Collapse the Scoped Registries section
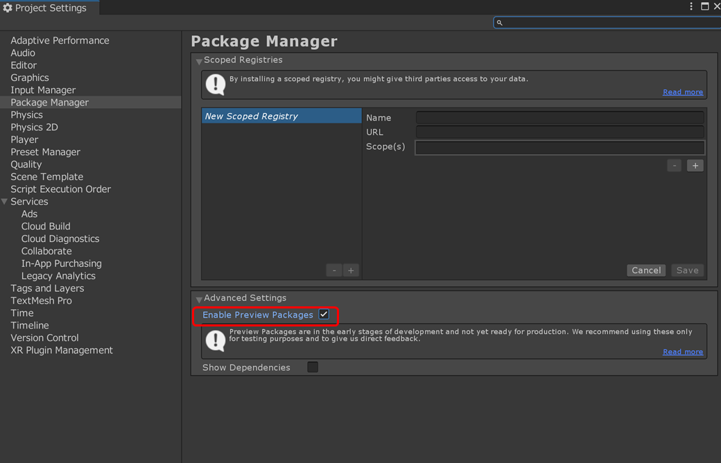The image size is (721, 463). pyautogui.click(x=199, y=60)
